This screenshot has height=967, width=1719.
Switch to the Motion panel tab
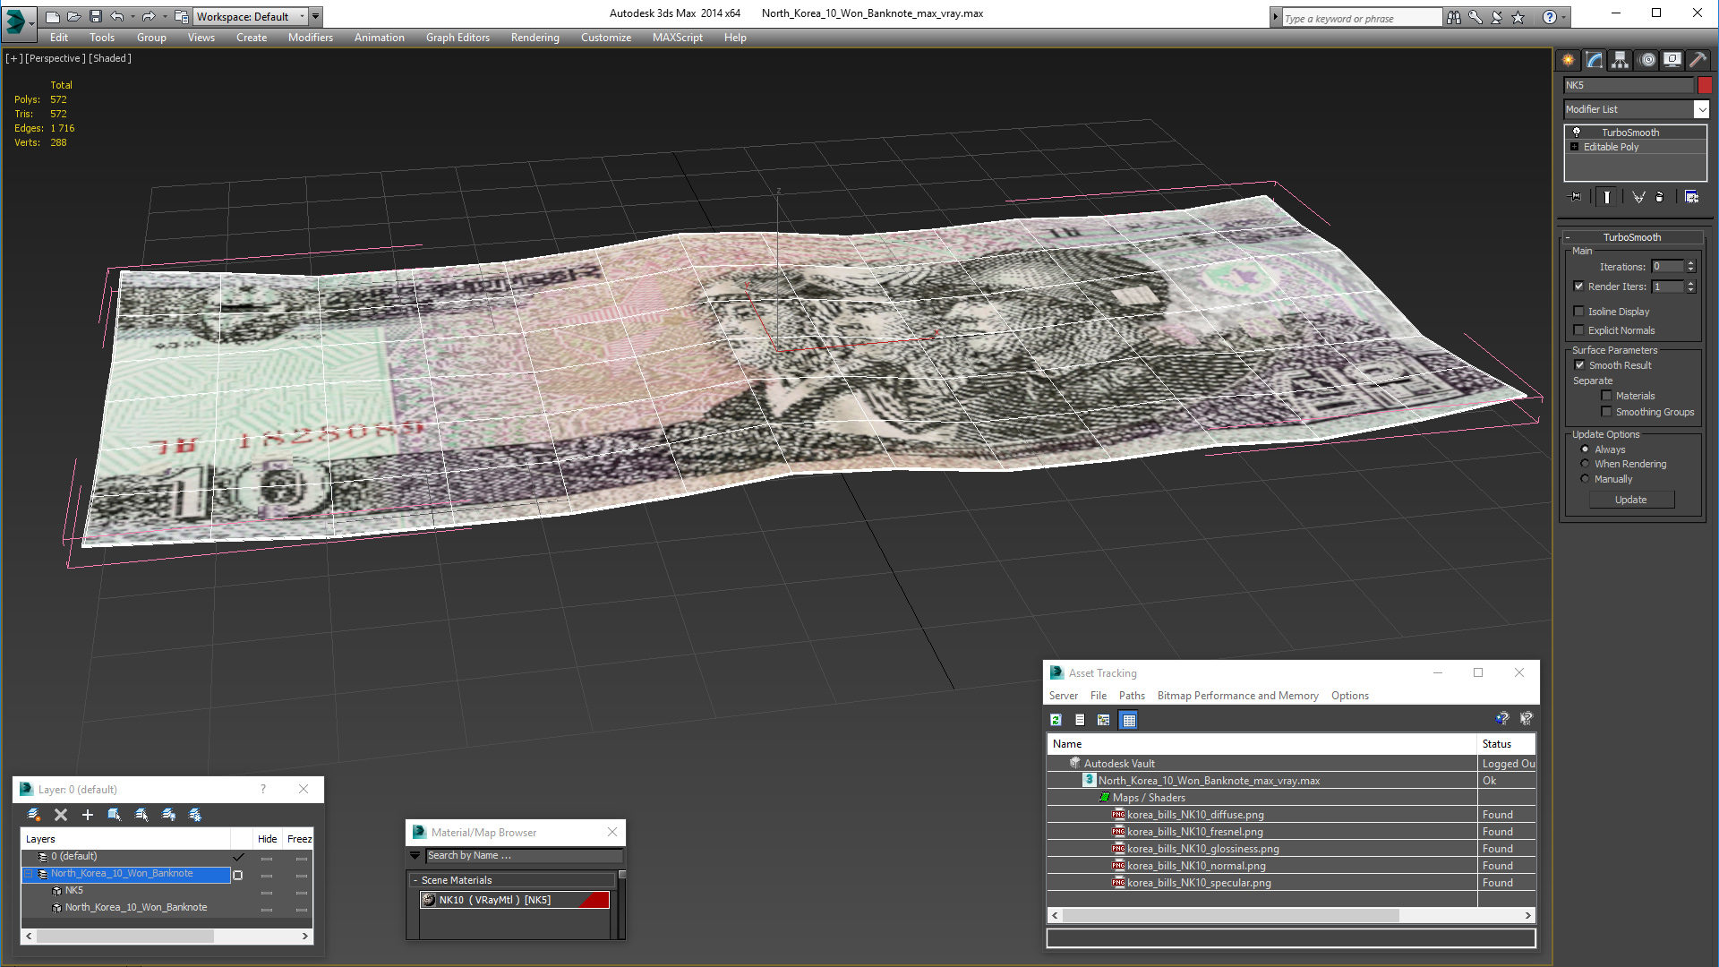(x=1647, y=60)
